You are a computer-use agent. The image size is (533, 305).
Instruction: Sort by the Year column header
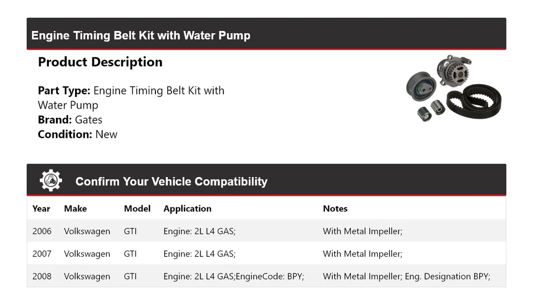point(41,209)
